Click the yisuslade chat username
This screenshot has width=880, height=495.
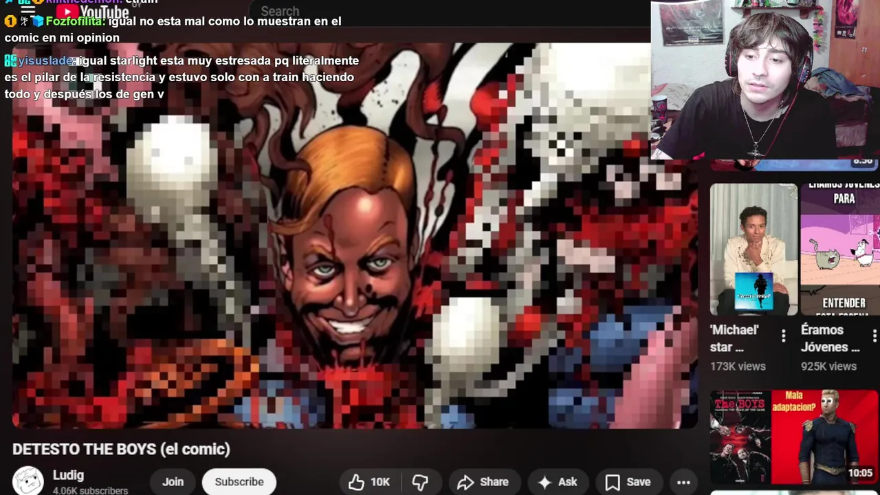(45, 60)
